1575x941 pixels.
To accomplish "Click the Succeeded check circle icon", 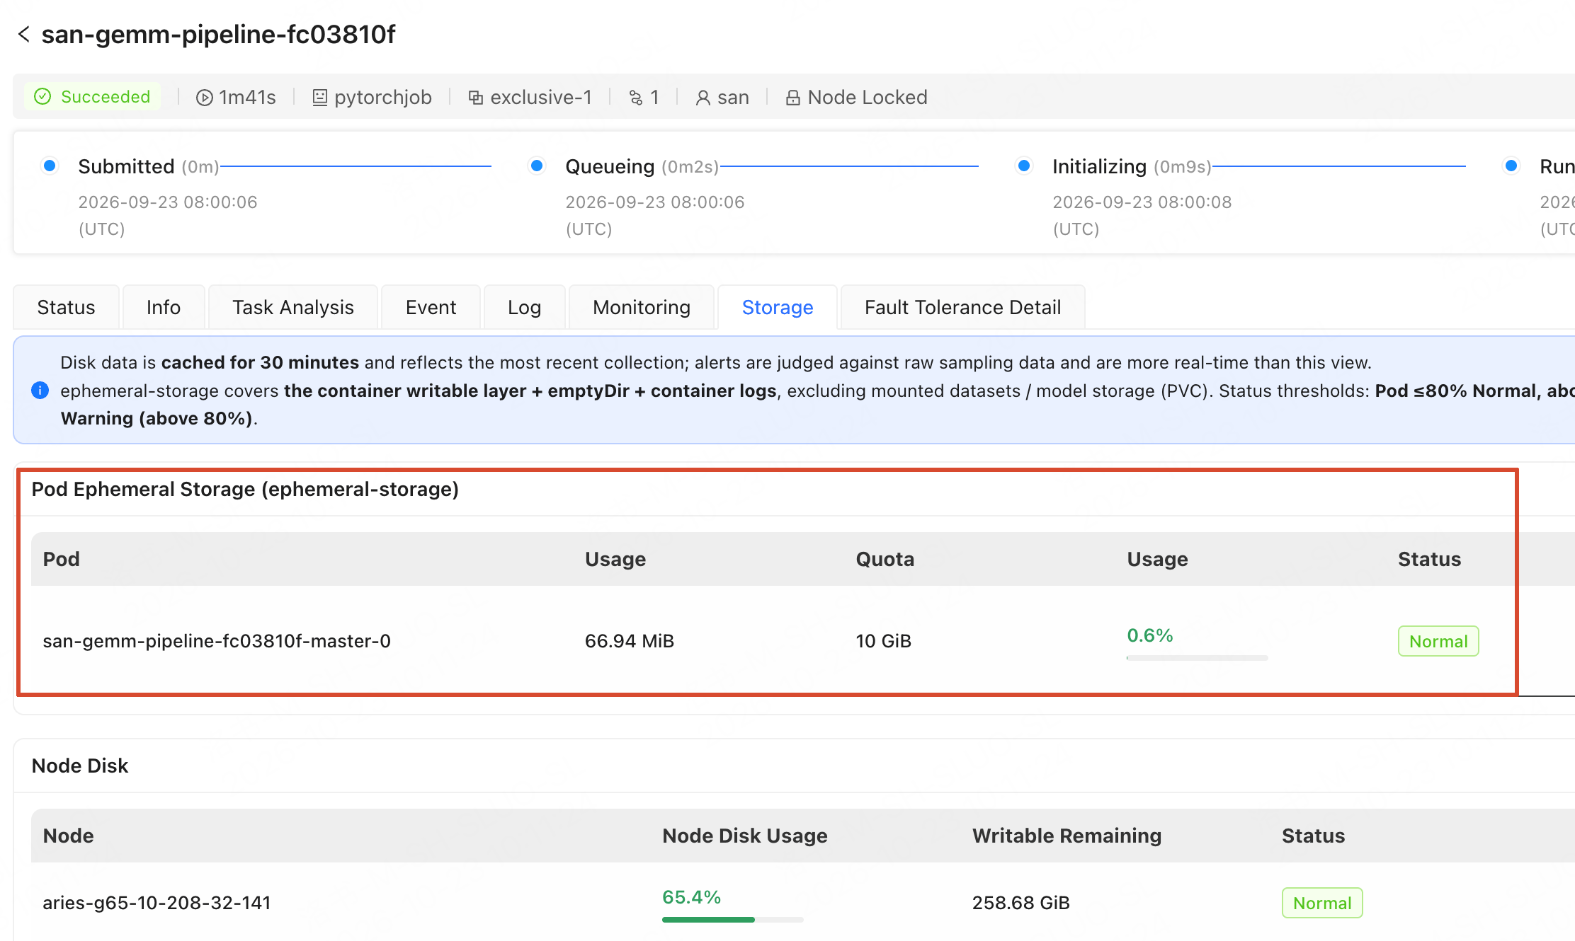I will (42, 97).
